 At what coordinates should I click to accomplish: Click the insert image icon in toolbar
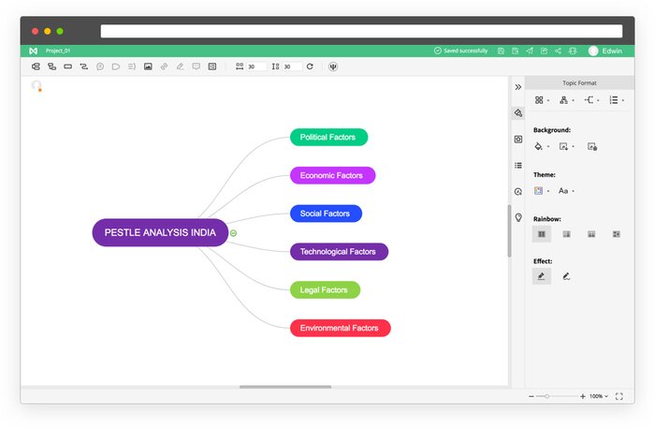(x=148, y=66)
